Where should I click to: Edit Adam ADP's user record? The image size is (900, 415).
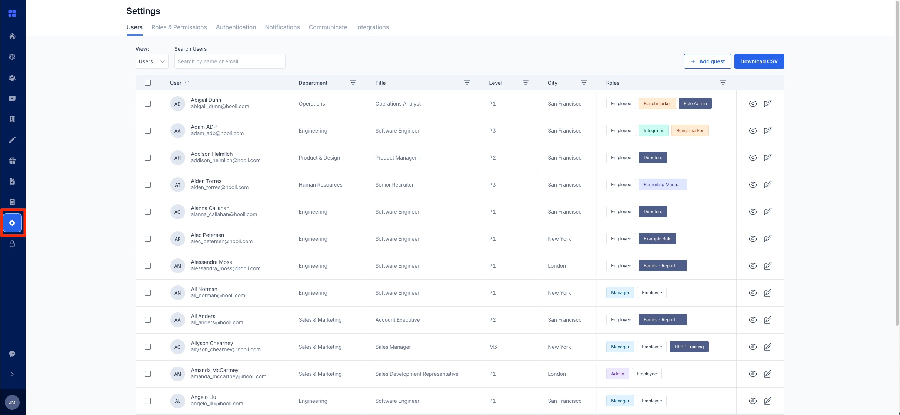coord(768,131)
